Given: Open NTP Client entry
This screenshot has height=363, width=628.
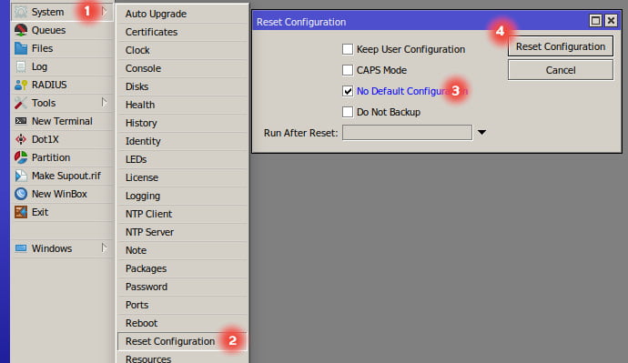Looking at the screenshot, I should point(183,214).
